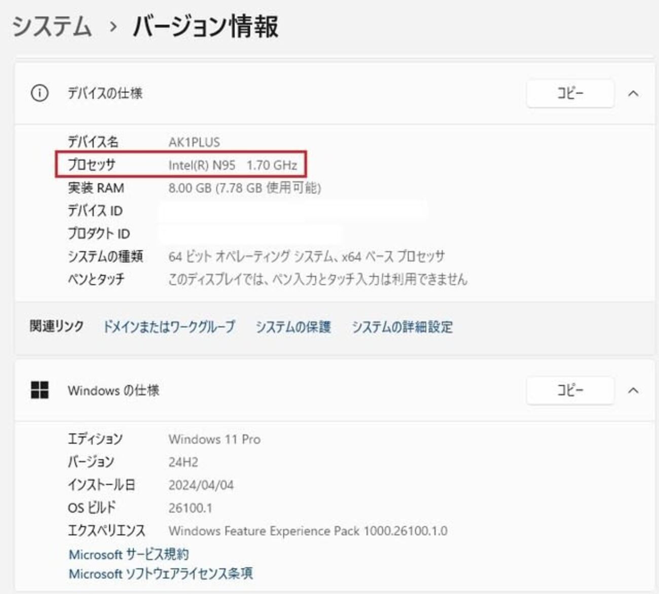Click the プロセッサ label

coord(92,165)
